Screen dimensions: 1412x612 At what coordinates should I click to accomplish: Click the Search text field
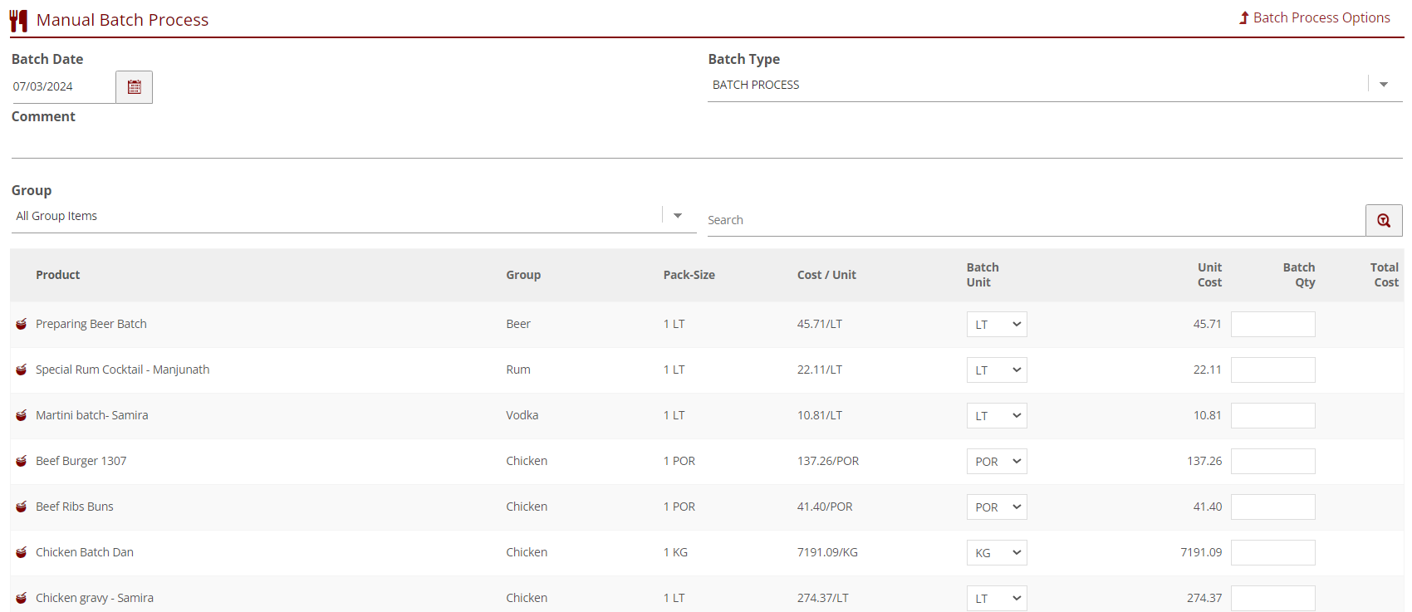[1034, 220]
